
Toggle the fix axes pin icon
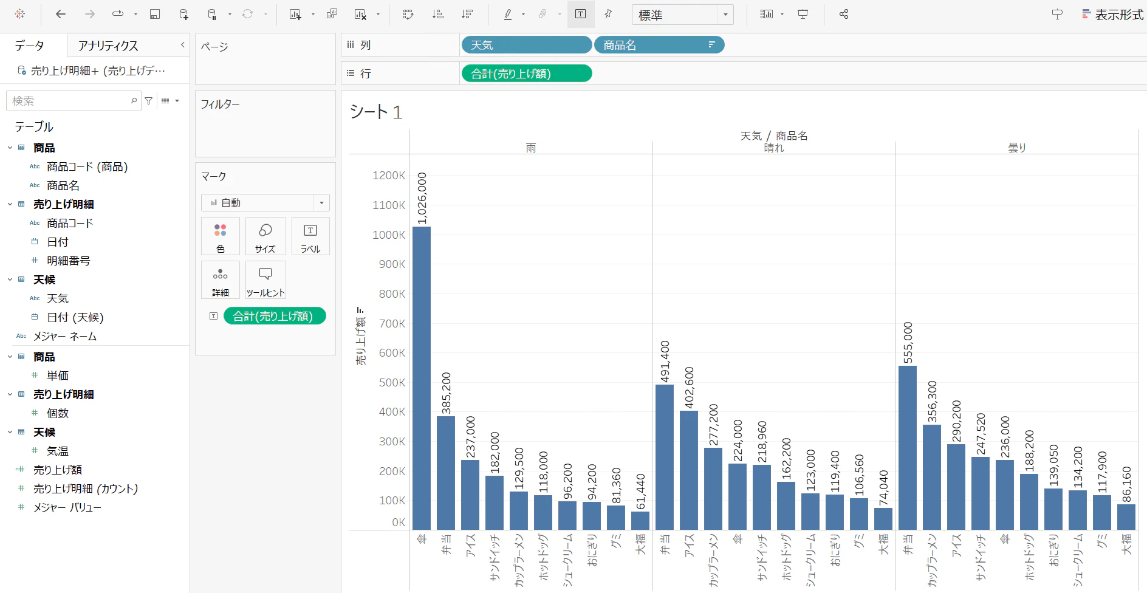pos(608,14)
